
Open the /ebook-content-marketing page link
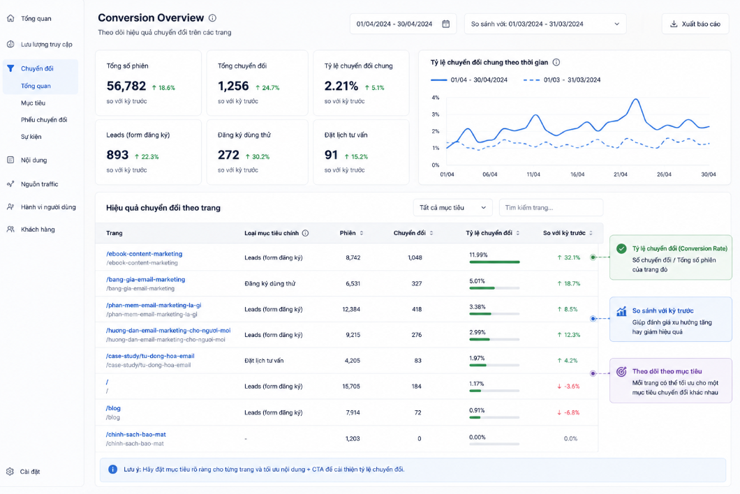[144, 254]
